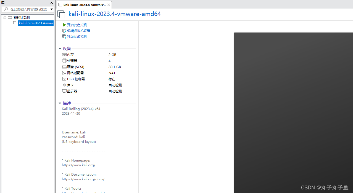Click the sound card speaker icon

point(64,85)
